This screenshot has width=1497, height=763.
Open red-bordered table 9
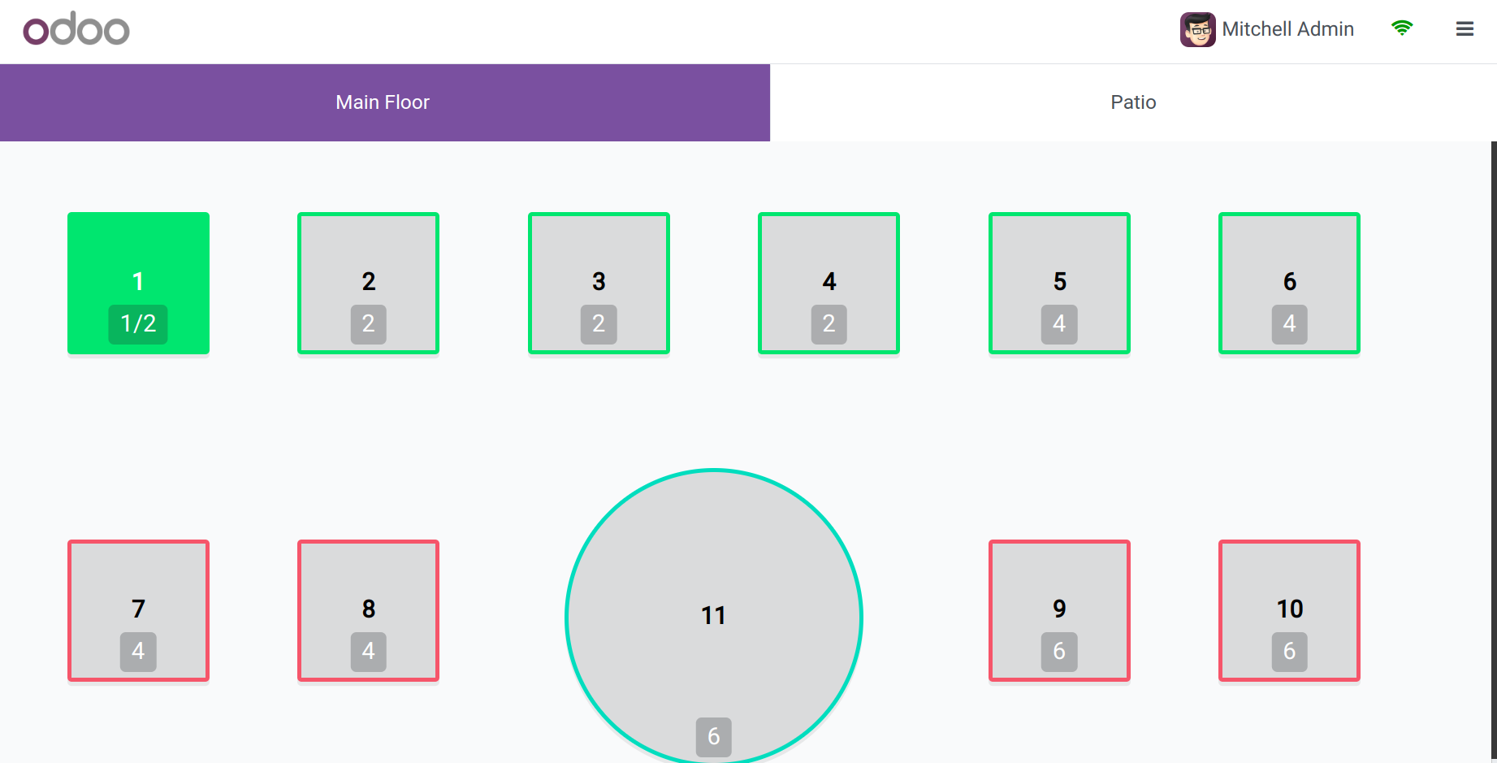pos(1059,610)
